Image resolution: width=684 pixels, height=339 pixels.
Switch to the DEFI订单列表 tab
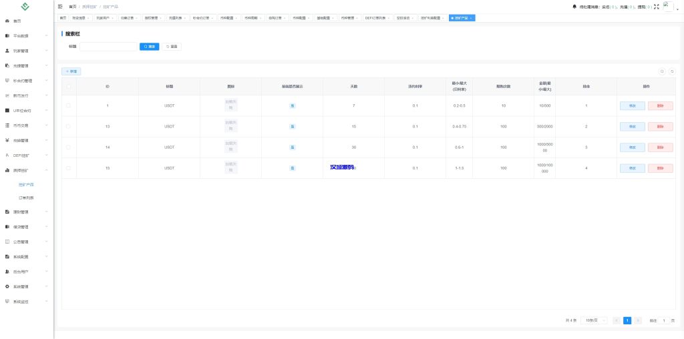380,18
